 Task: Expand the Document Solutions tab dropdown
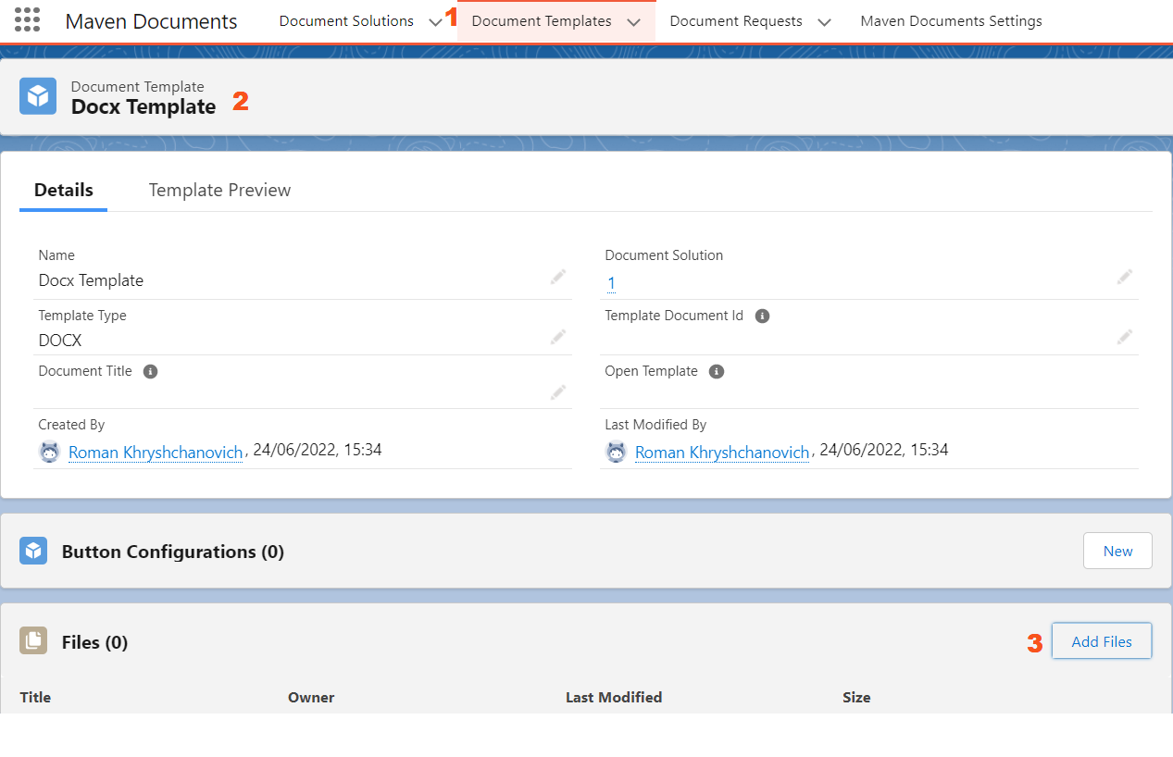pyautogui.click(x=435, y=22)
